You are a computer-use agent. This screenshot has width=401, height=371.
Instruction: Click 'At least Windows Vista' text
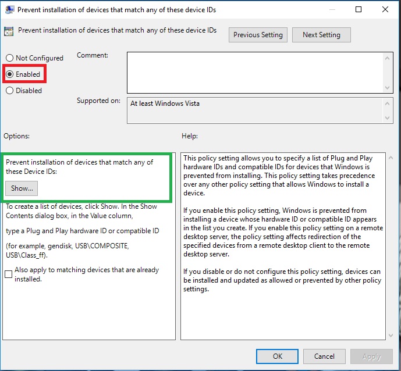(165, 104)
